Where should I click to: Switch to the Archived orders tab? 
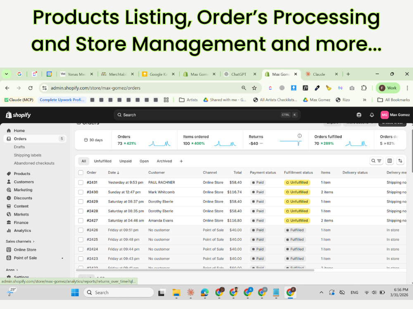[x=164, y=161]
